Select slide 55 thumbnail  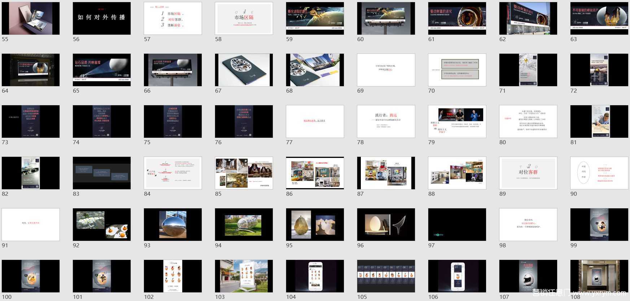coord(31,18)
